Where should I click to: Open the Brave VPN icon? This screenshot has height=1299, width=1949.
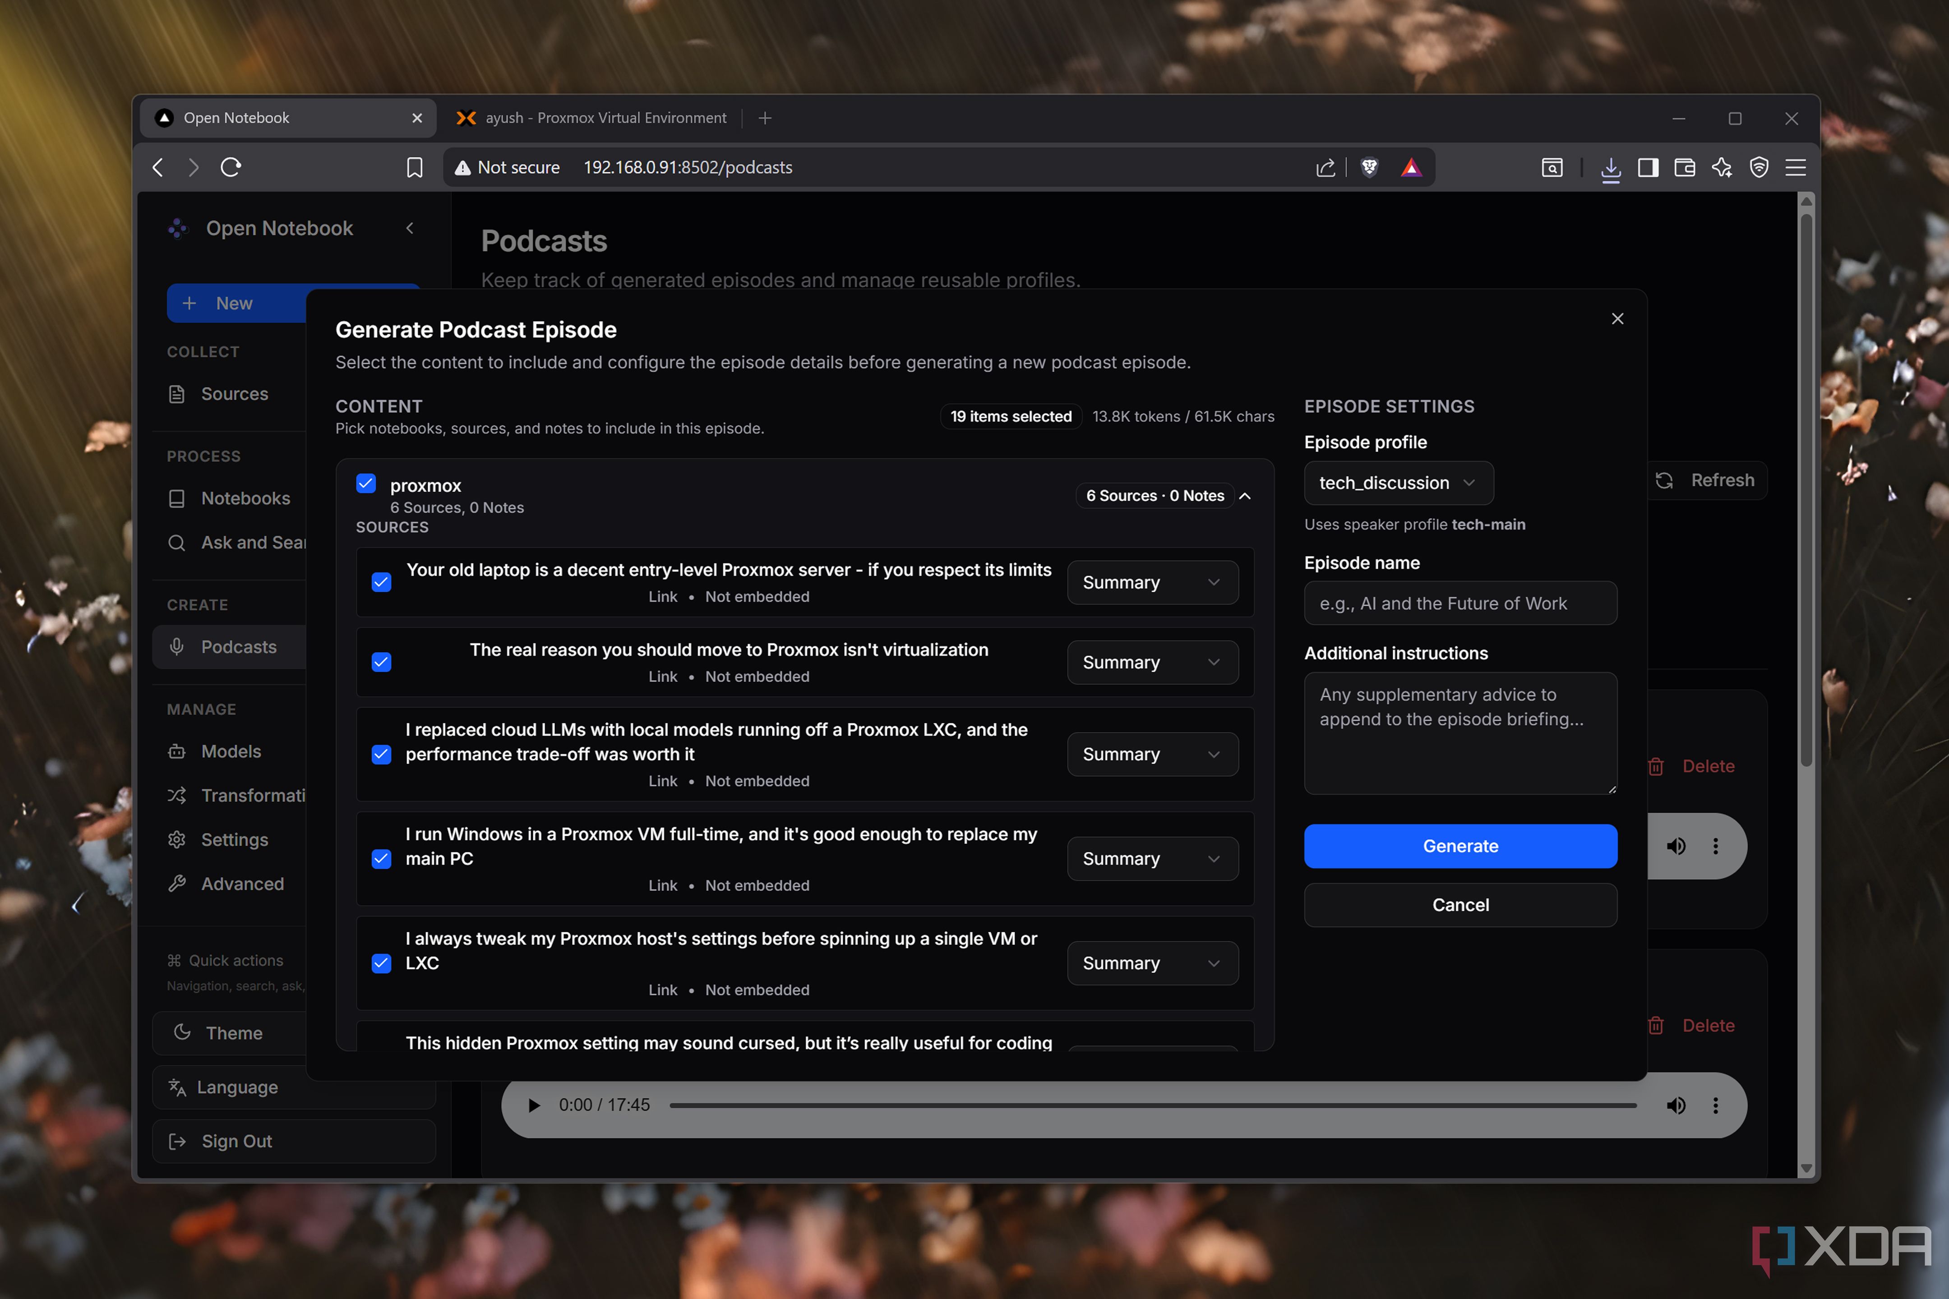click(1759, 167)
